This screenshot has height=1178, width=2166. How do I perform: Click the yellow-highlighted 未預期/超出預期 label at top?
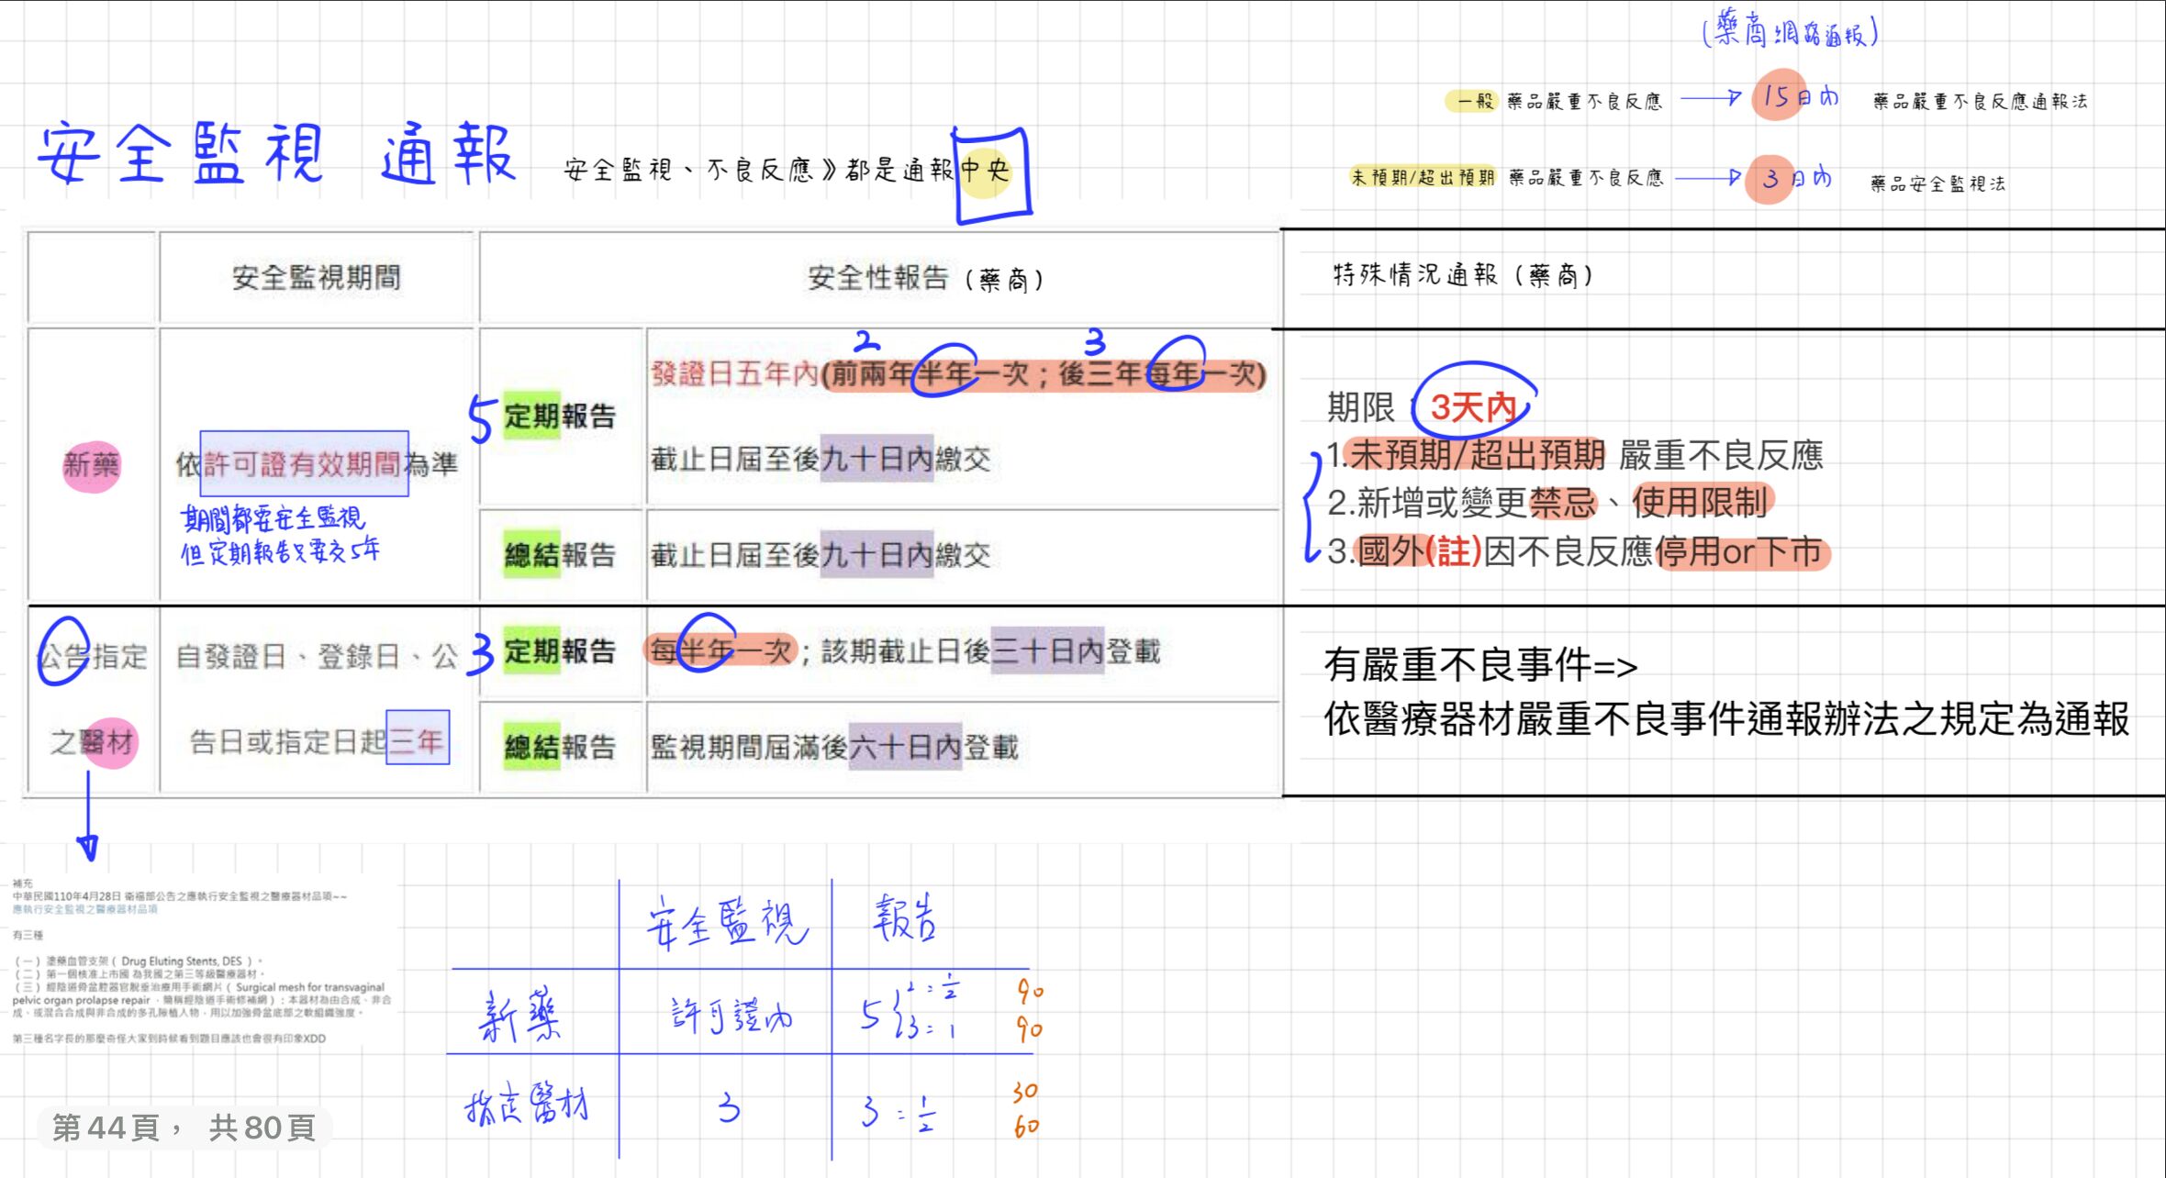(1422, 177)
